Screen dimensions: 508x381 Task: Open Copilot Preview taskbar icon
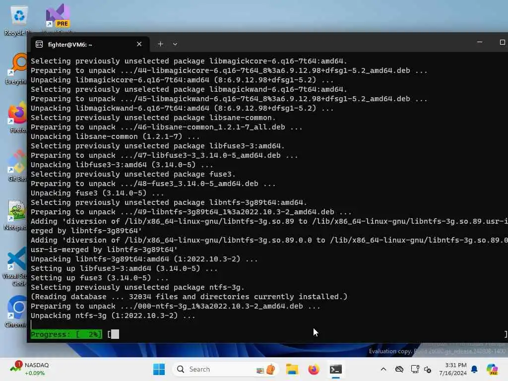tap(492, 369)
